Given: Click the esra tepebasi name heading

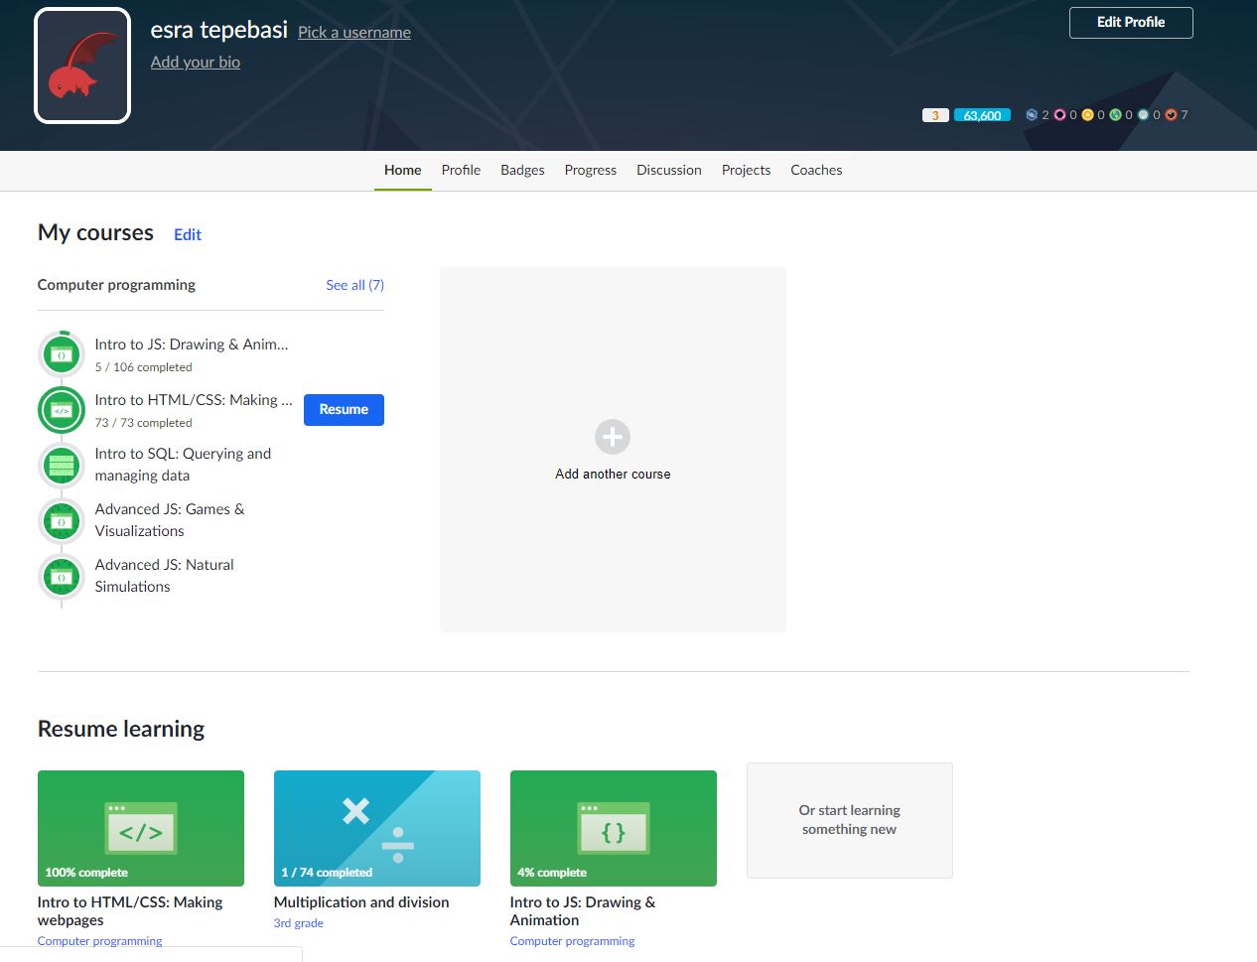Looking at the screenshot, I should coord(219,30).
